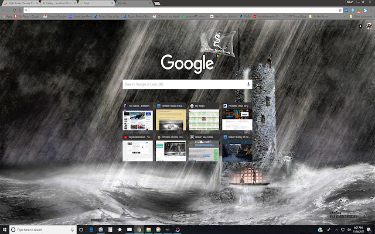Open the Robert profile switcher button
Image resolution: width=375 pixels, height=234 pixels.
[x=350, y=2]
